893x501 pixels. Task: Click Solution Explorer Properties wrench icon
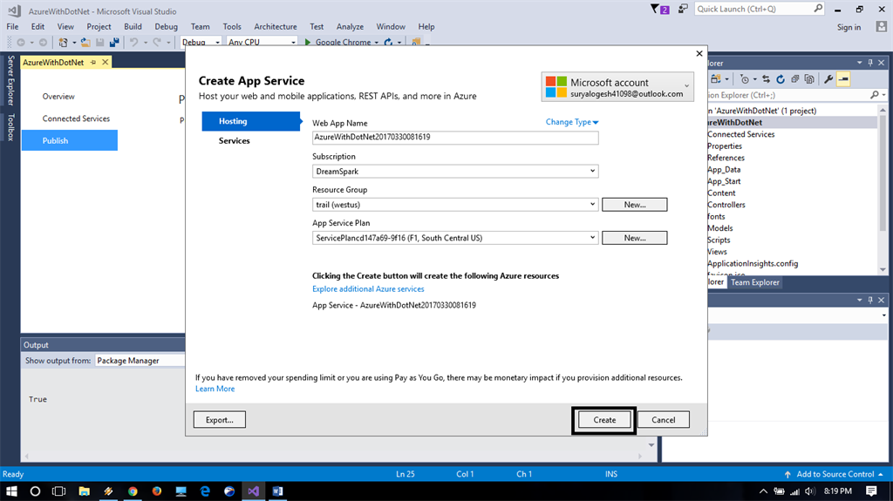pos(828,79)
